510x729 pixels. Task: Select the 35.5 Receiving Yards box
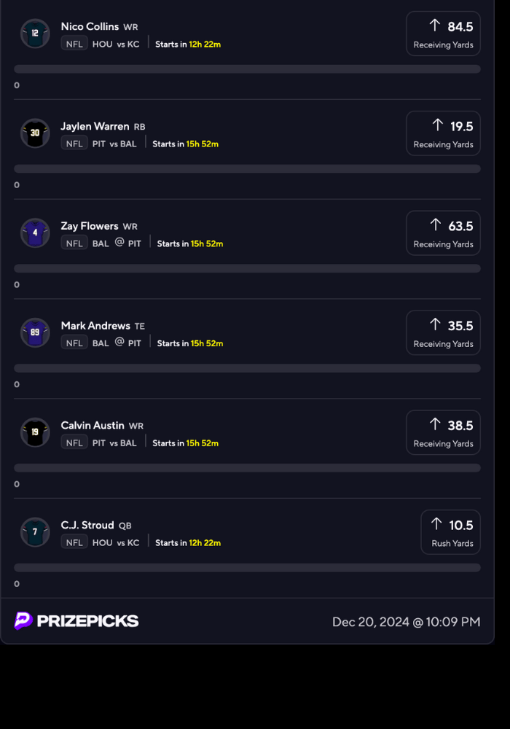[x=443, y=332]
